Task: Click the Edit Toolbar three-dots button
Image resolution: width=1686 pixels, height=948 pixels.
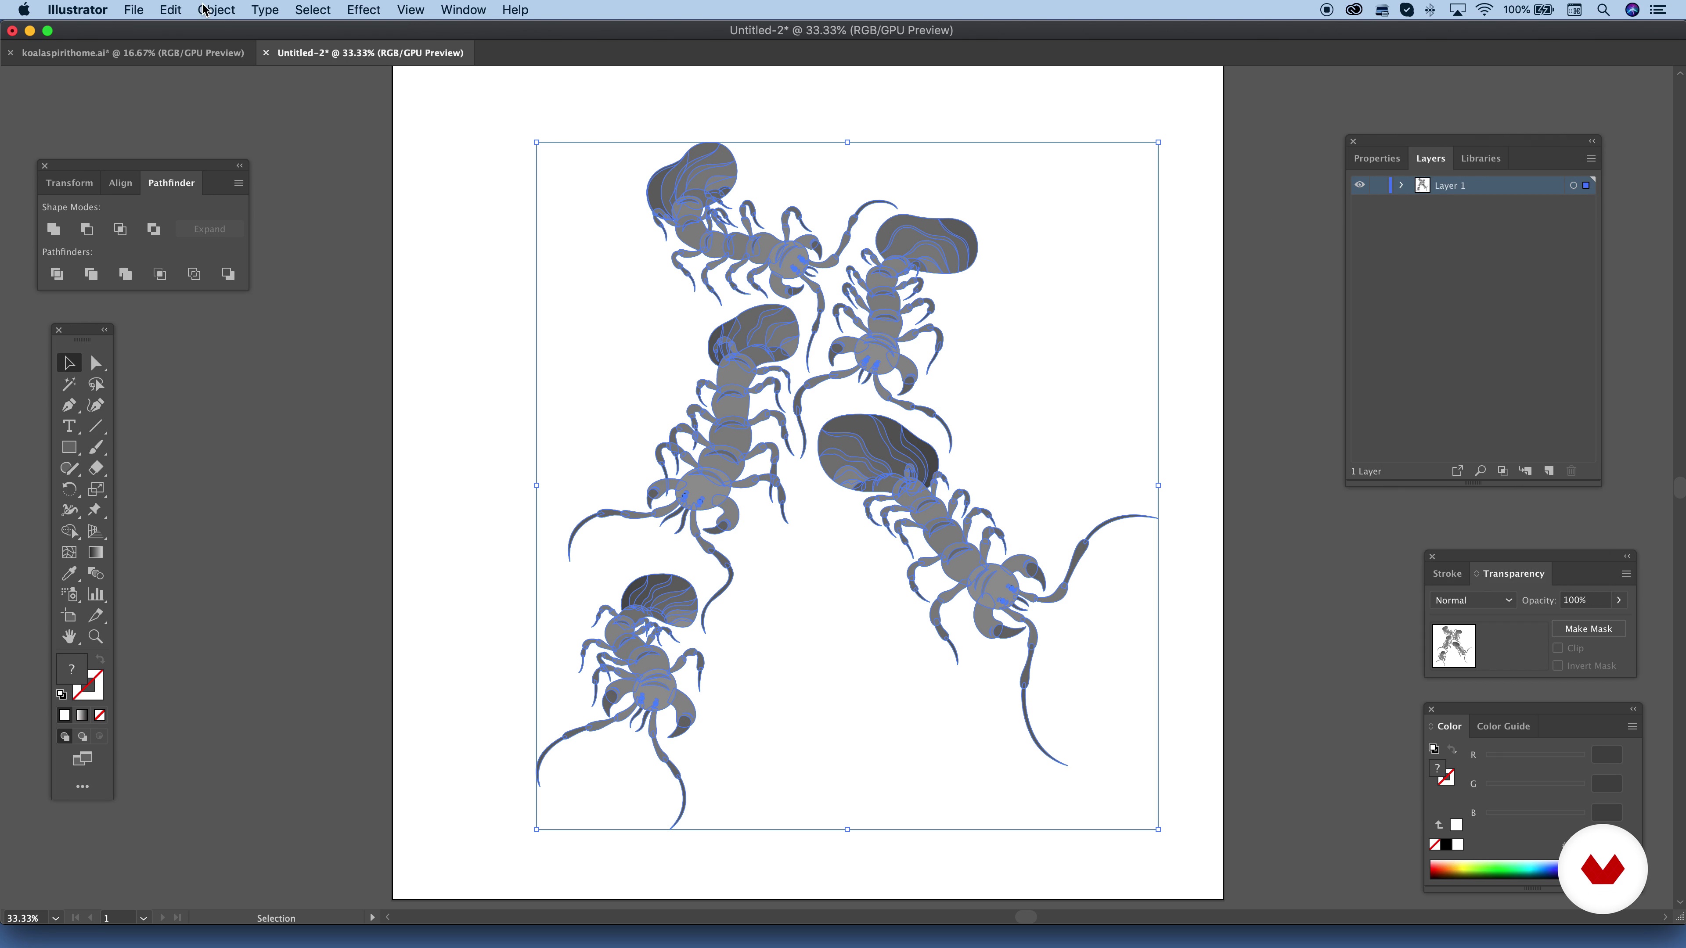Action: 83,786
